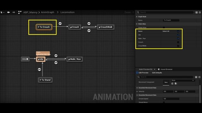This screenshot has height=113, width=202.
Task: Edit the Velocity X value field
Action: 168,91
